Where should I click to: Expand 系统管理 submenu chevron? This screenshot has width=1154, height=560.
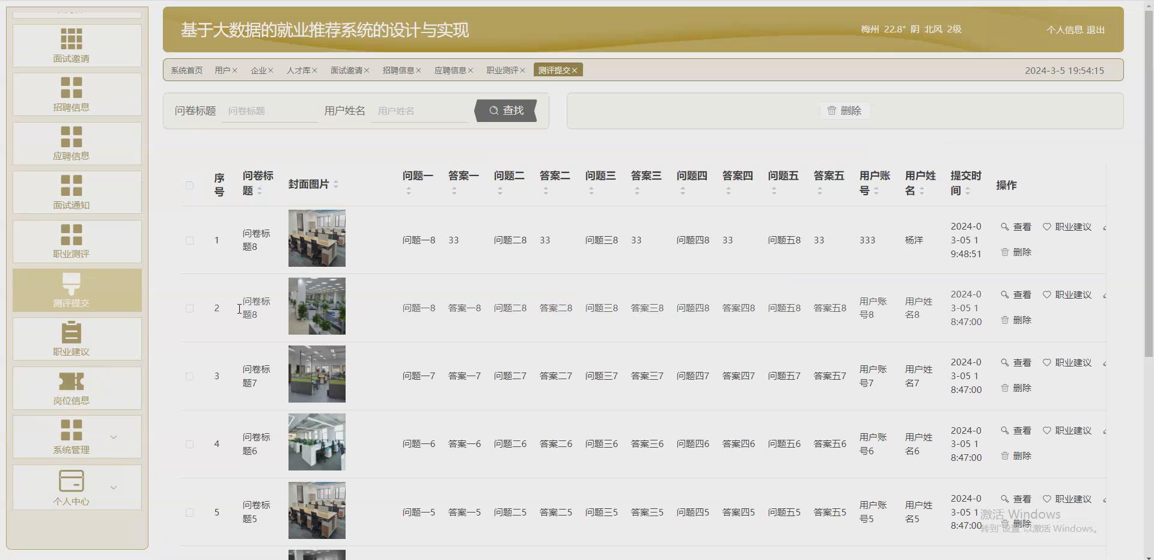114,437
